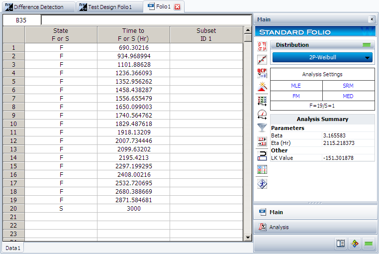Open the Analysis page button

point(315,227)
